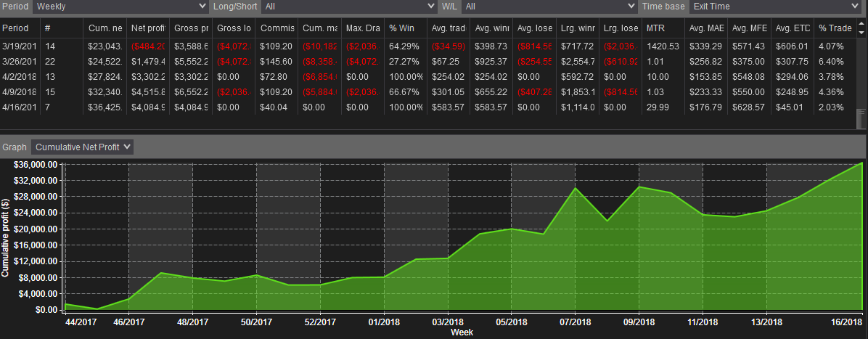This screenshot has width=868, height=339.
Task: Open the Long/Short filter dropdown
Action: (x=350, y=7)
